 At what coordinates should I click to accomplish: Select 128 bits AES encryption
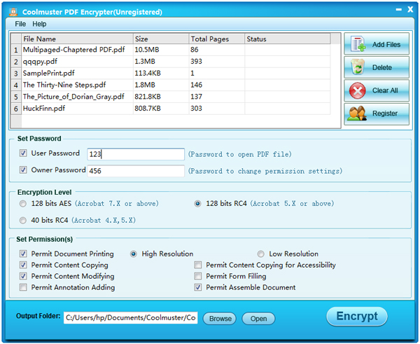(x=24, y=204)
